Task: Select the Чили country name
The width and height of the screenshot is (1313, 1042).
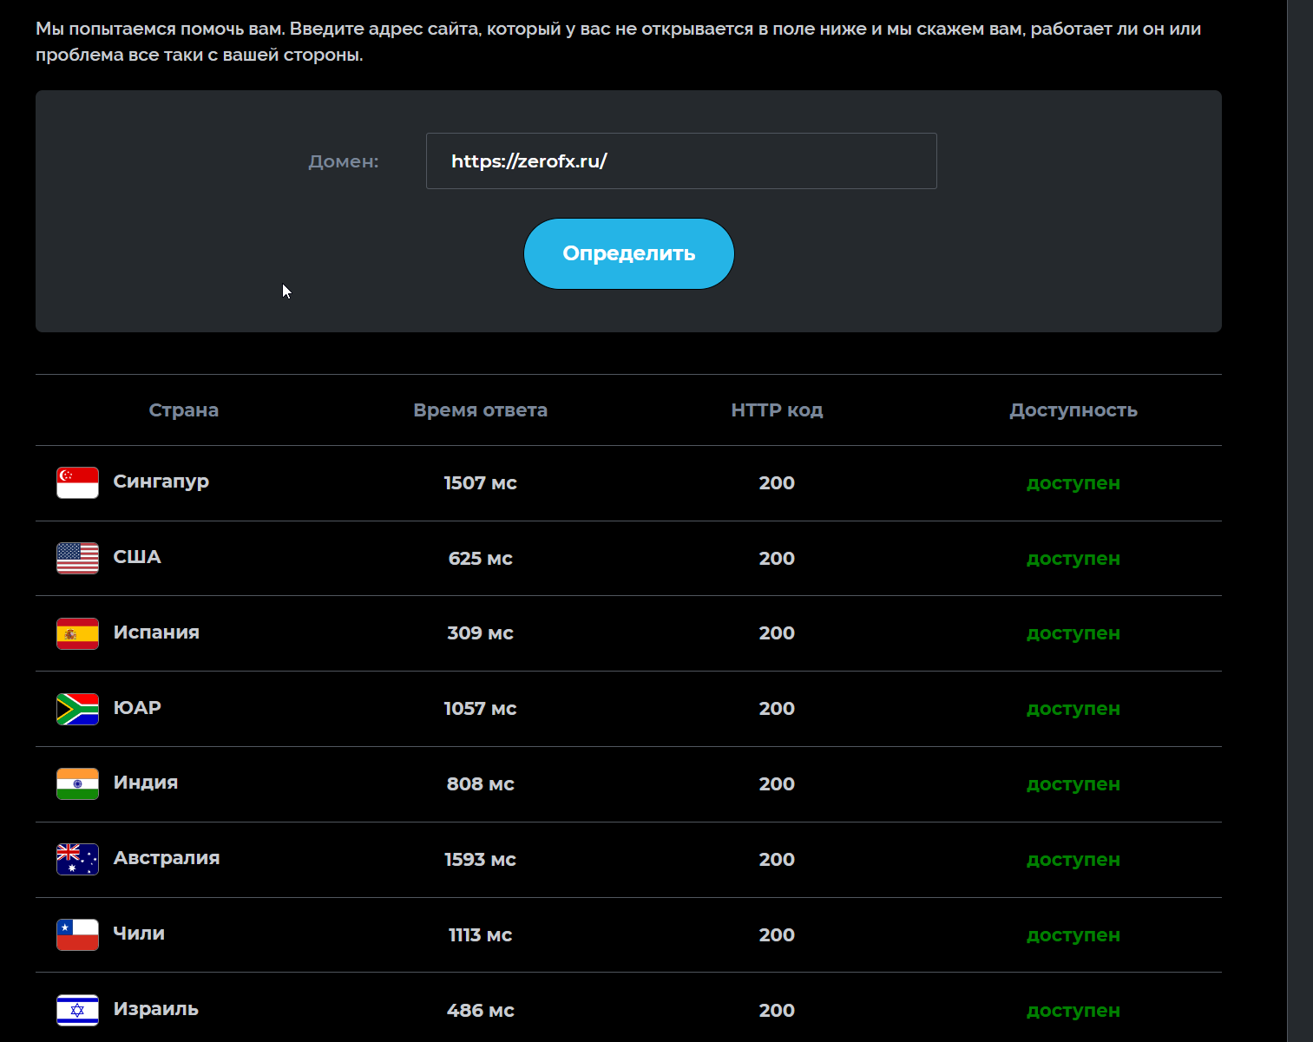Action: click(139, 934)
